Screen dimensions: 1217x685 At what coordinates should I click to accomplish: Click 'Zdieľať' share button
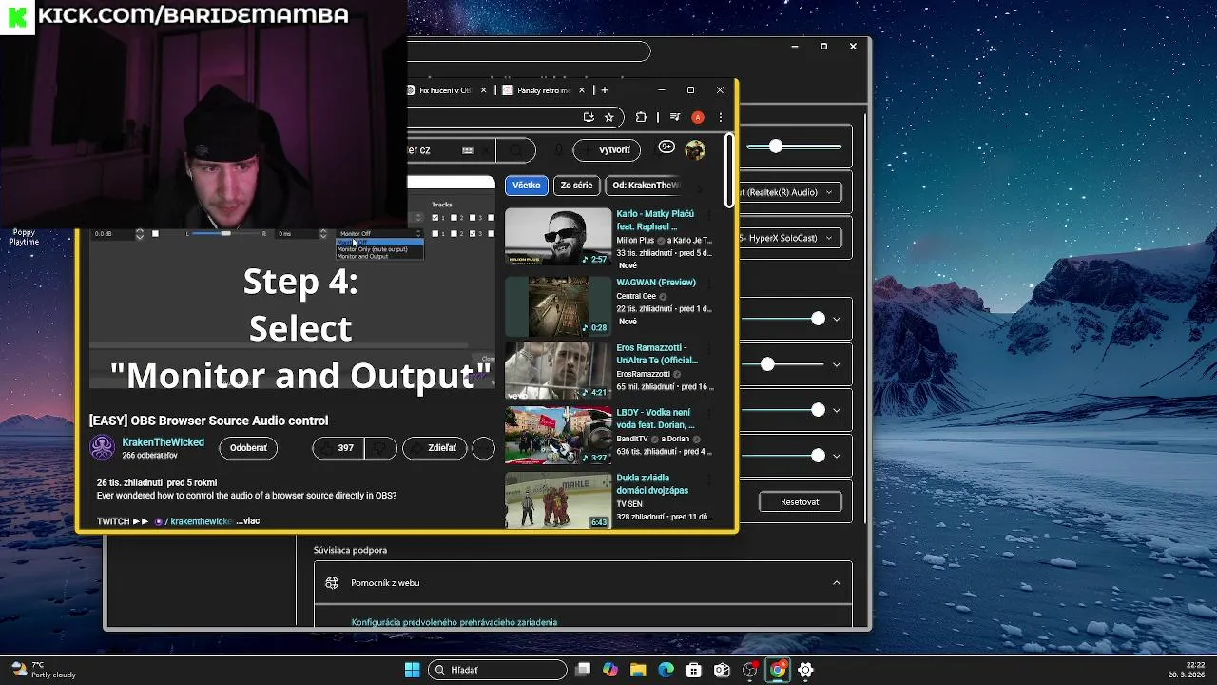click(x=435, y=448)
